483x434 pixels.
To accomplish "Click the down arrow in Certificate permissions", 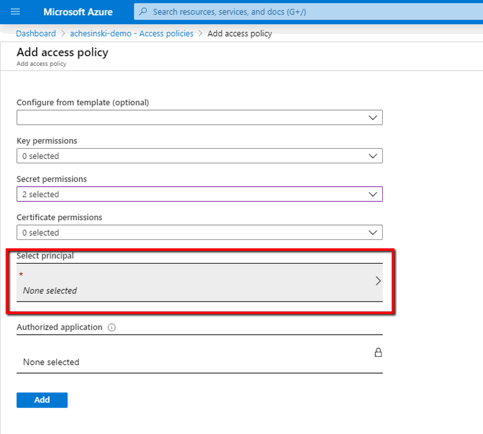I will tap(373, 233).
